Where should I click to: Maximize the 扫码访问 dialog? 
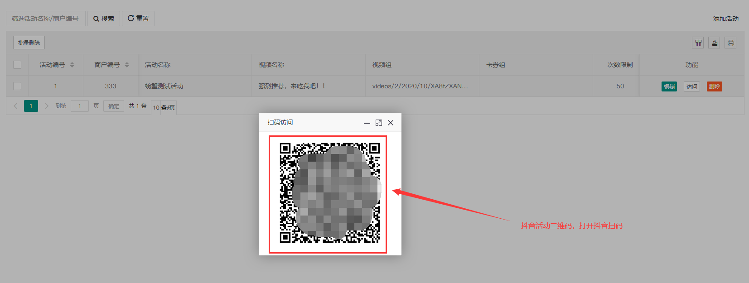[x=379, y=123]
